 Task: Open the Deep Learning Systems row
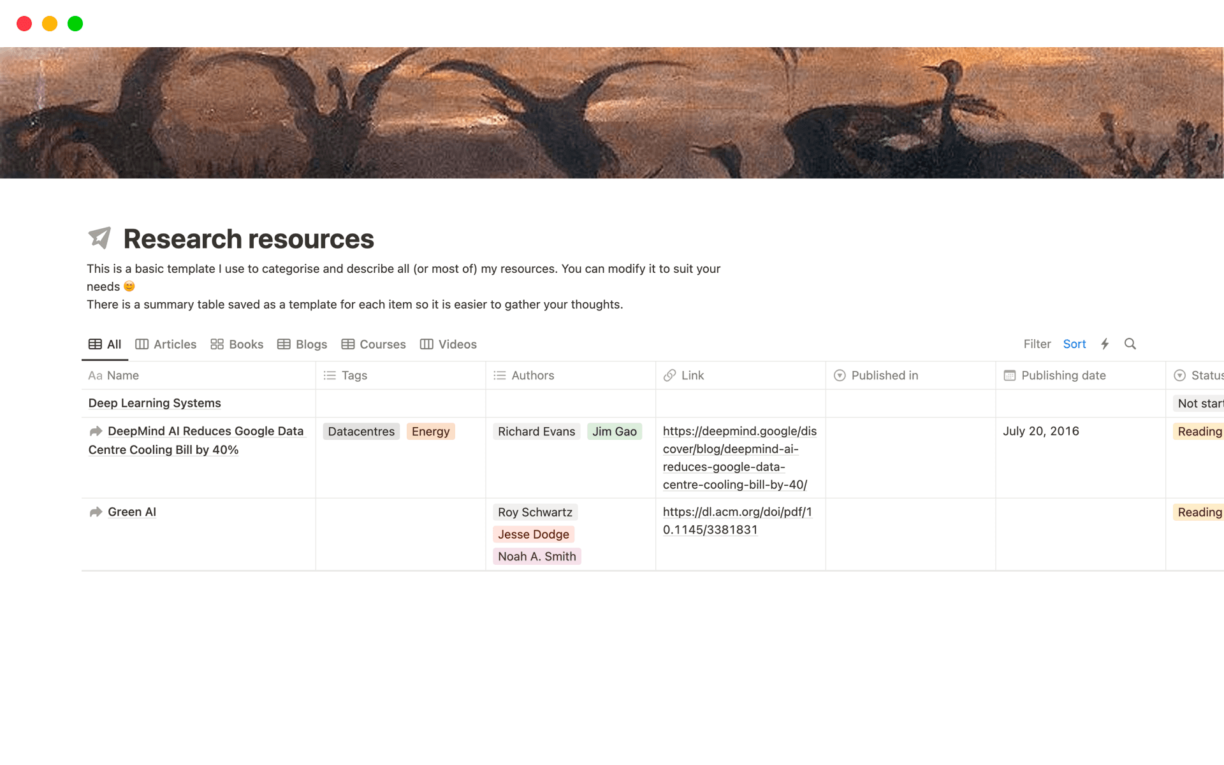pyautogui.click(x=154, y=404)
